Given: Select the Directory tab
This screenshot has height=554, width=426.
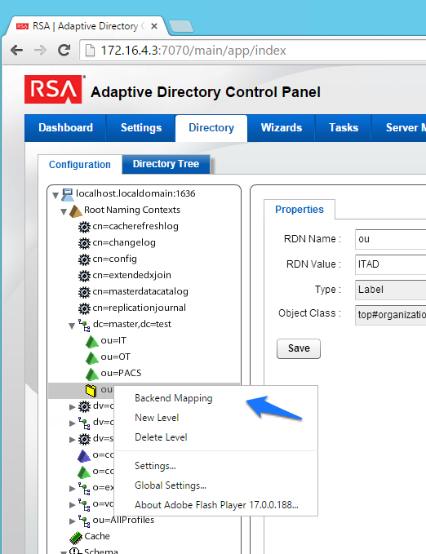Looking at the screenshot, I should [x=211, y=128].
